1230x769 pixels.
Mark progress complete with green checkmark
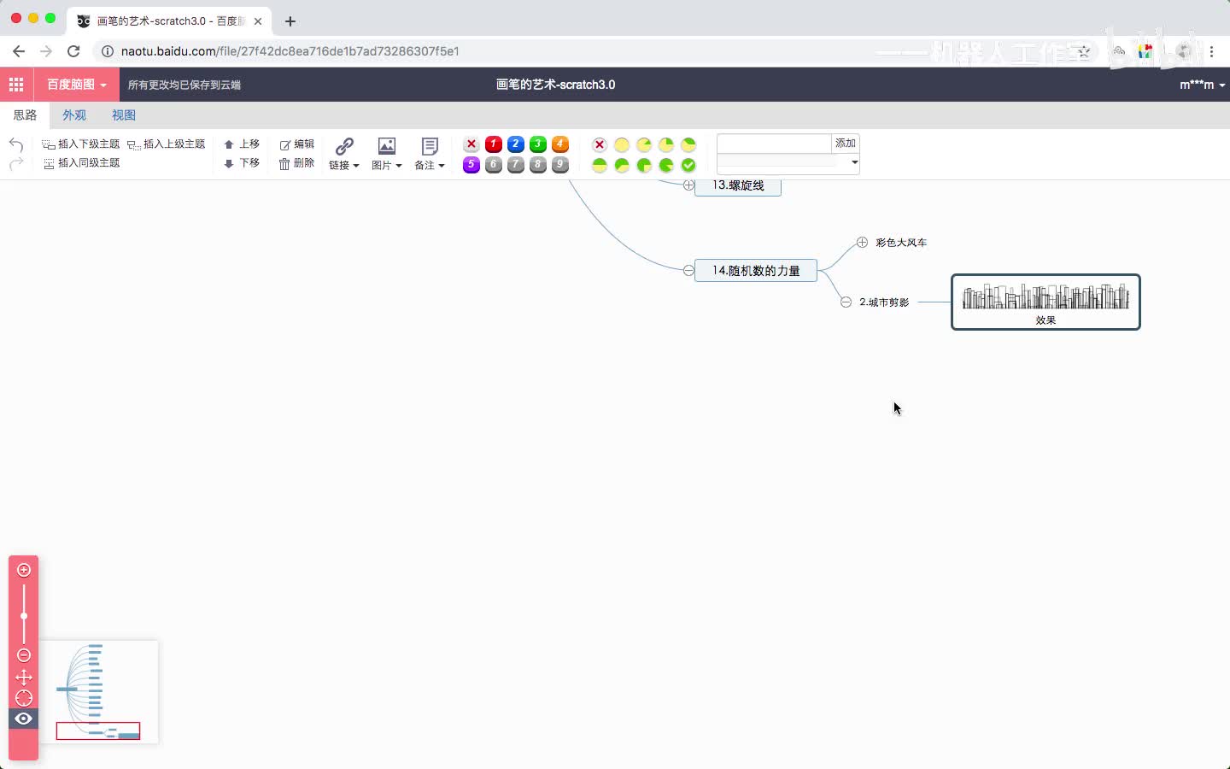688,165
